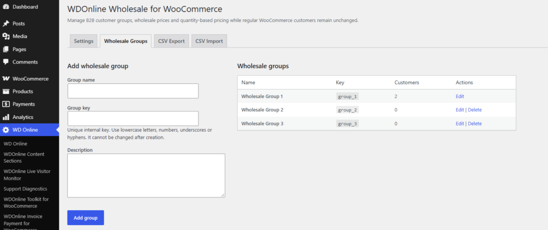The width and height of the screenshot is (548, 230).
Task: Click the Media library icon
Action: click(6, 36)
